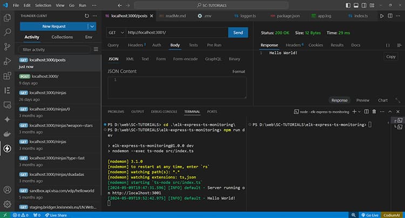Refresh Thunder Client activity list
Image resolution: width=405 pixels, height=218 pixels.
coord(87,16)
